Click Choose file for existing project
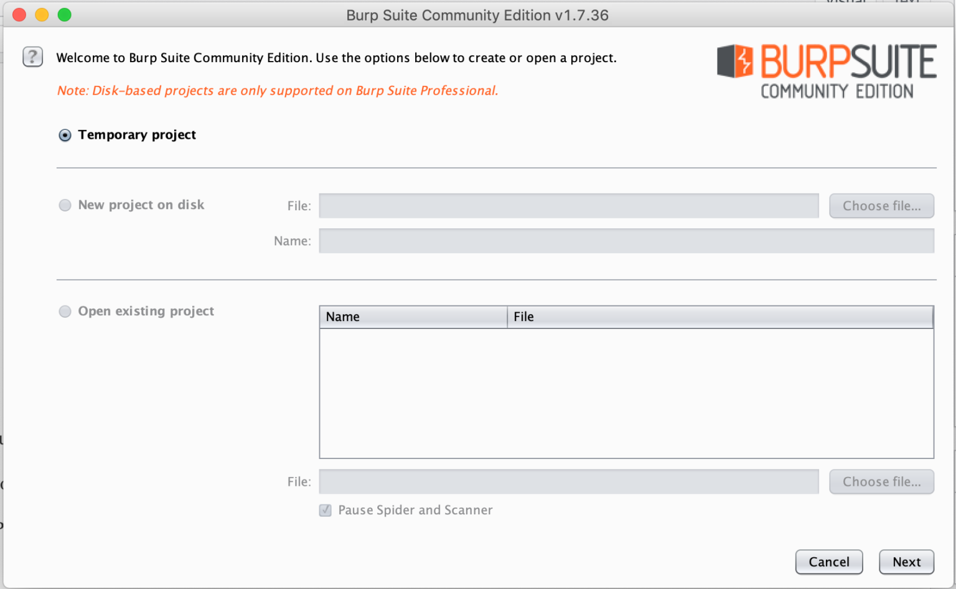This screenshot has height=589, width=956. pos(881,482)
